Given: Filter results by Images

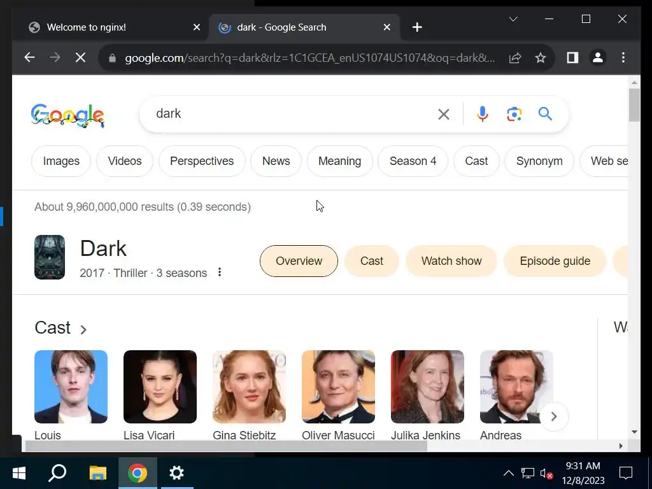Looking at the screenshot, I should point(61,161).
